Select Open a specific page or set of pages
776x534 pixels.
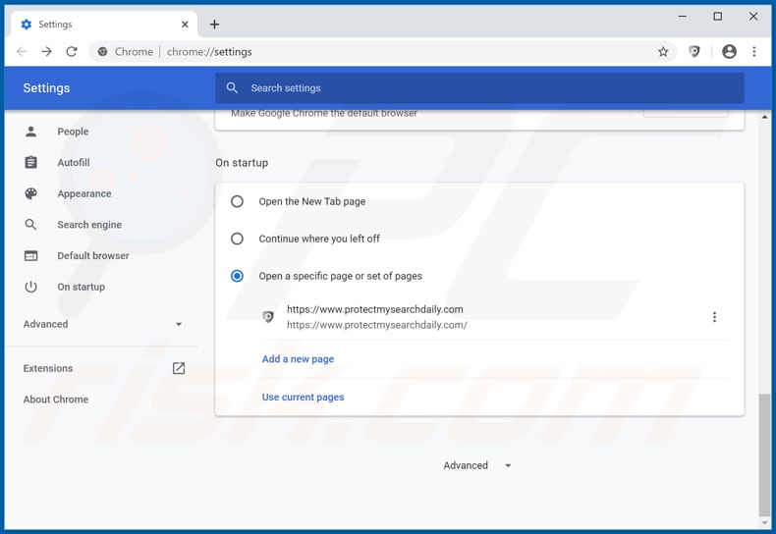click(x=237, y=276)
